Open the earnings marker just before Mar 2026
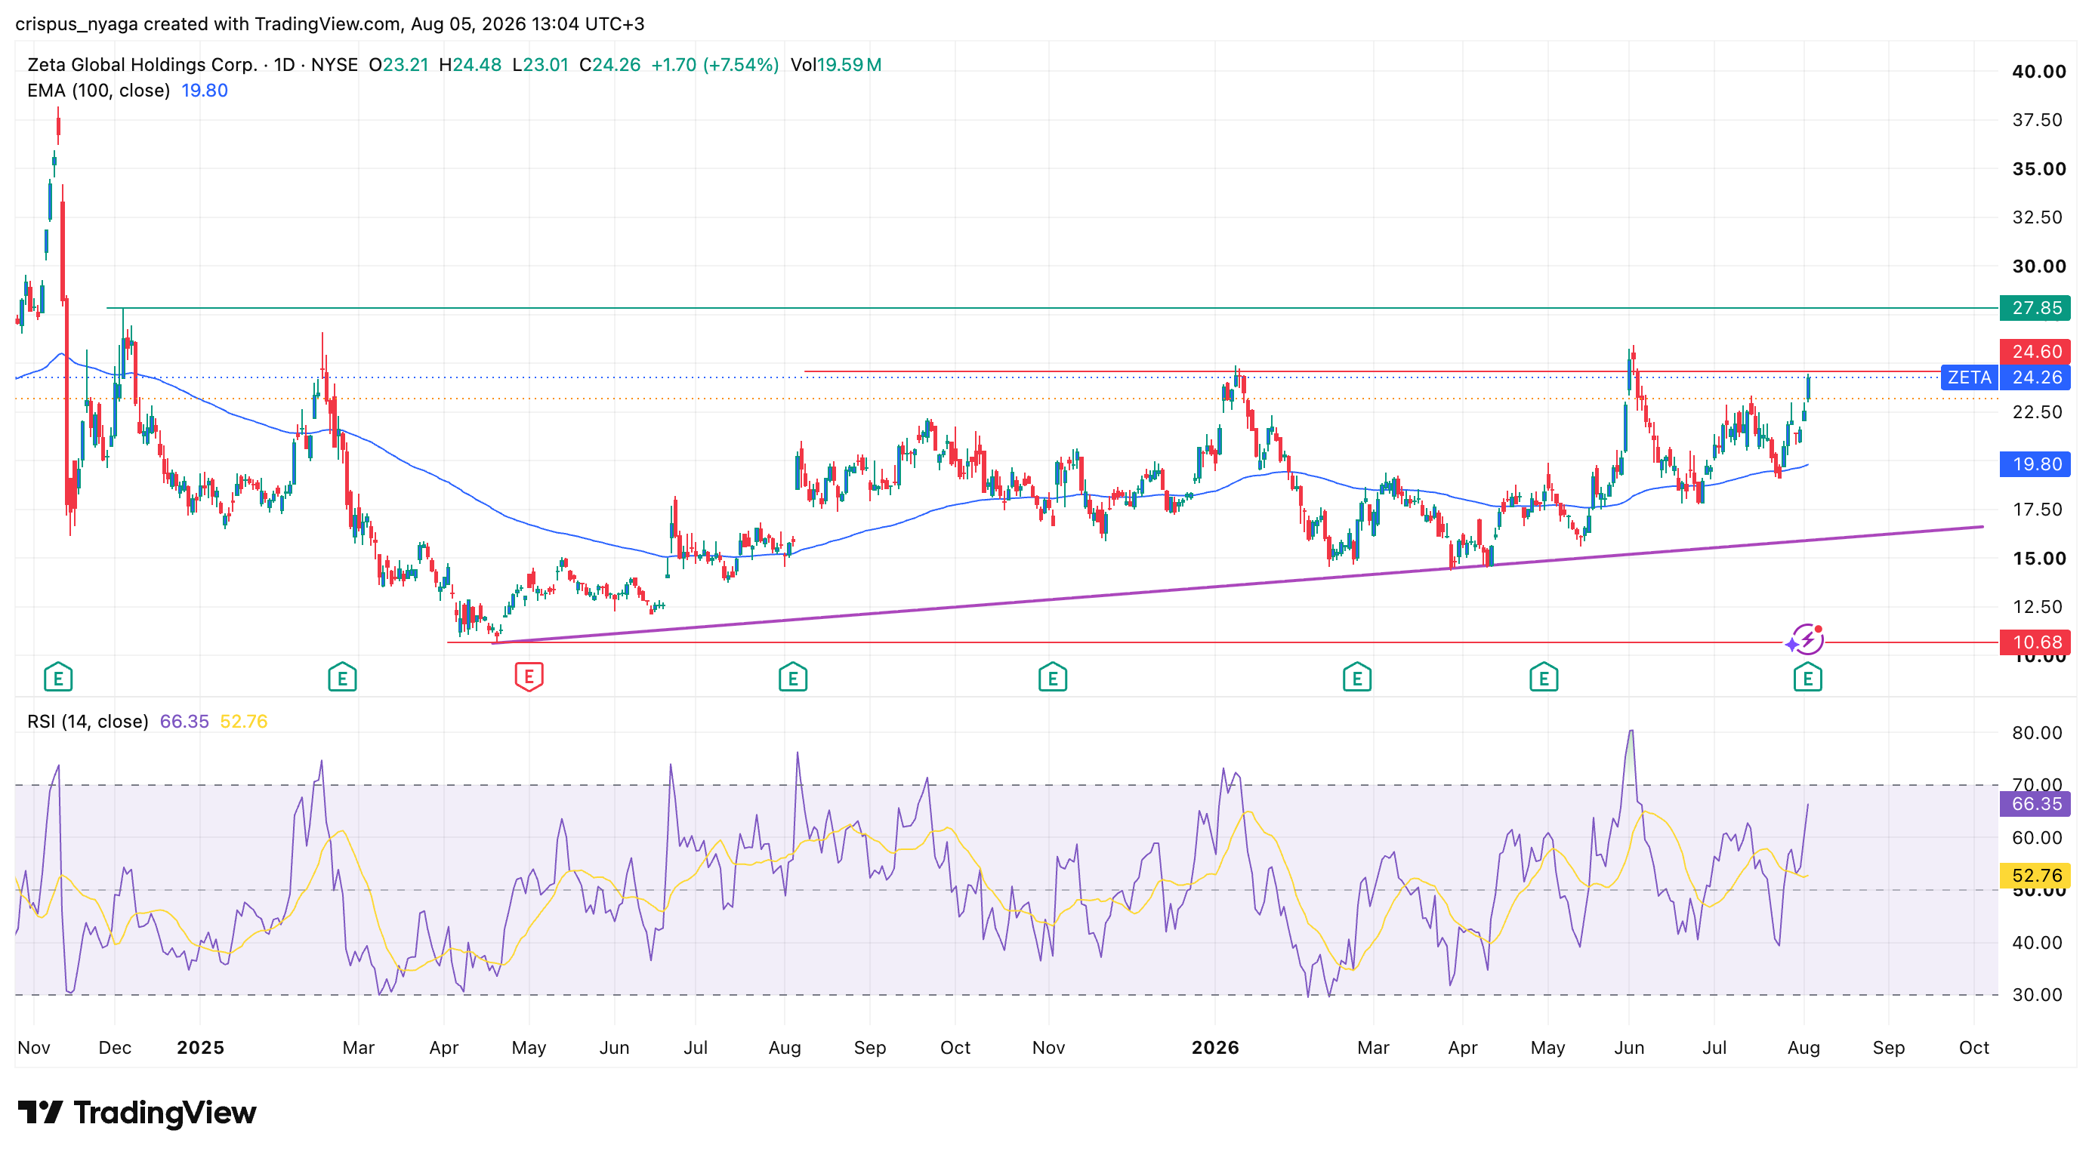Image resolution: width=2092 pixels, height=1158 pixels. tap(1357, 677)
